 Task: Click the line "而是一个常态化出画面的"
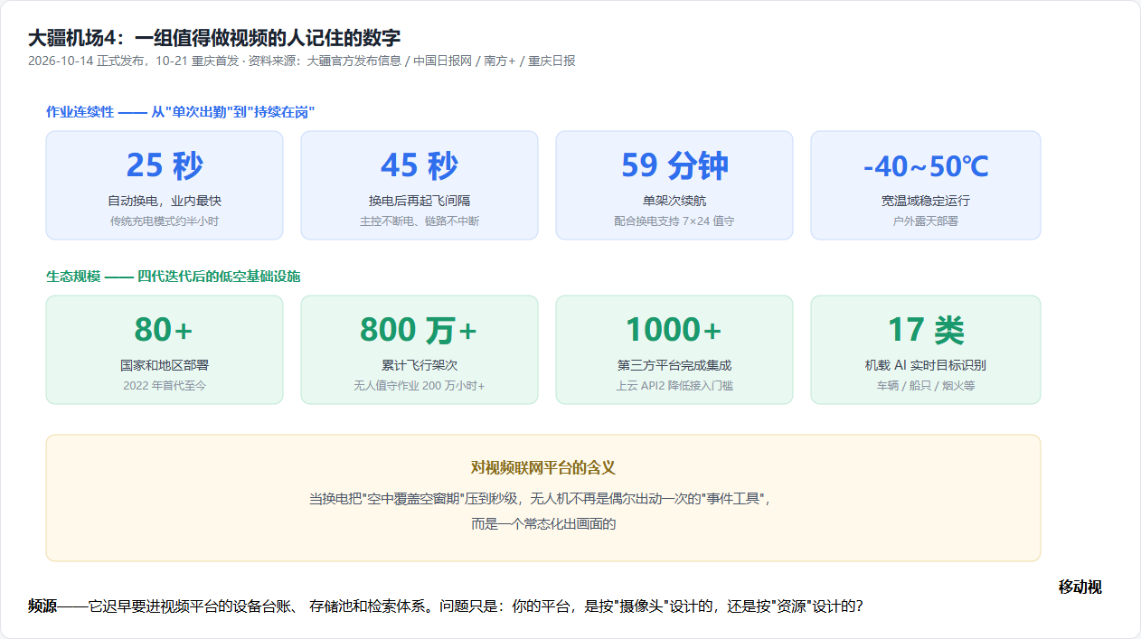(x=543, y=523)
